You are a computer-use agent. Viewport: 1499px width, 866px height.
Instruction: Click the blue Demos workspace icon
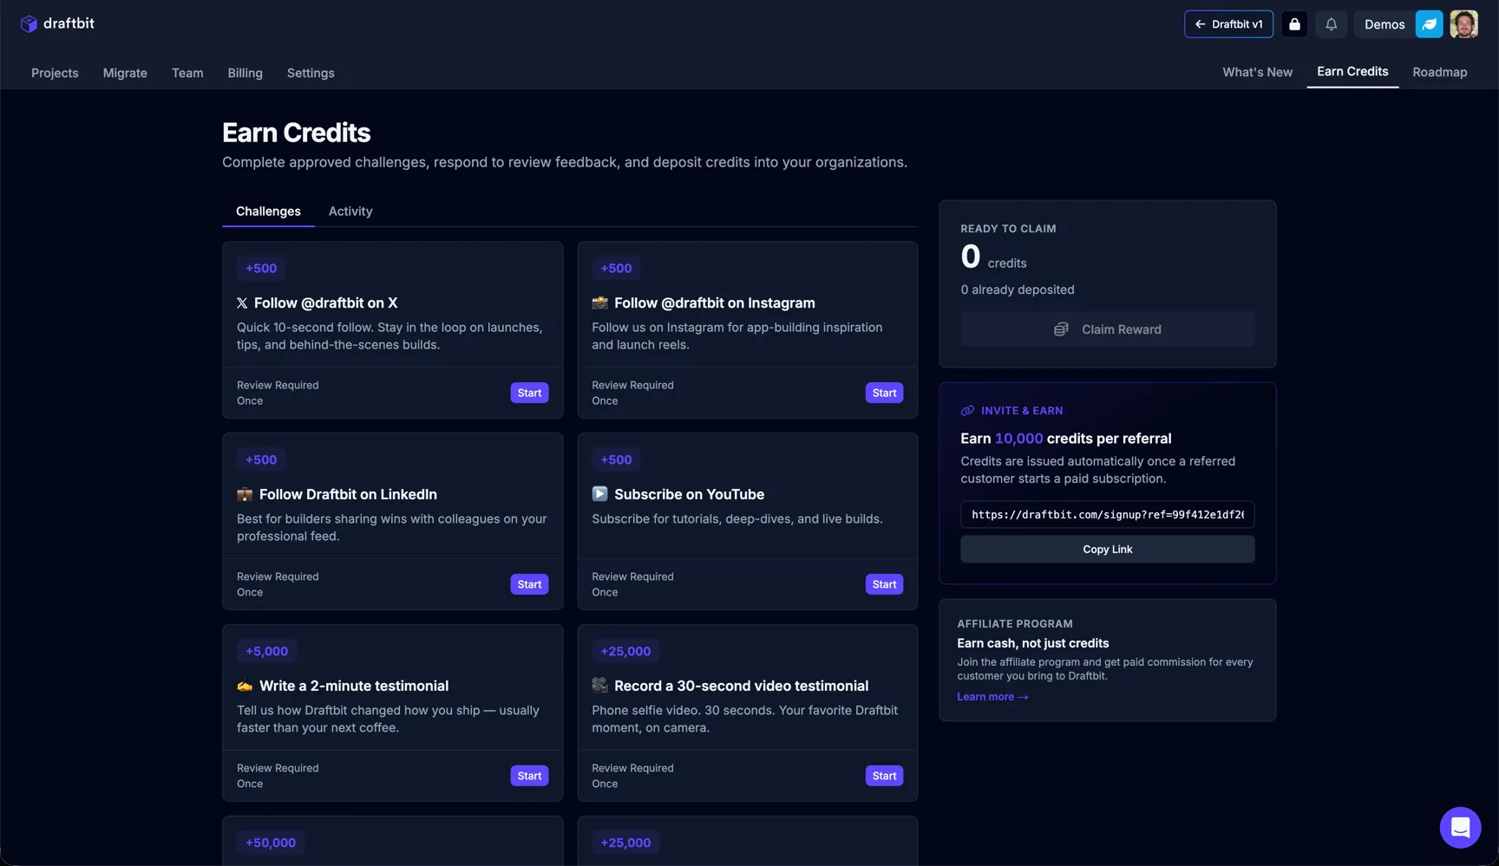point(1429,24)
